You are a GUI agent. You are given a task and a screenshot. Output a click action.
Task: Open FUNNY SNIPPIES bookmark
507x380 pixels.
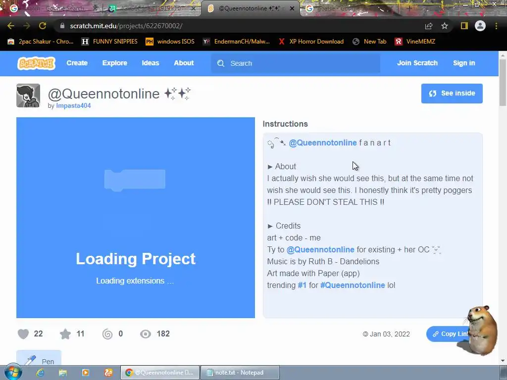[x=109, y=42]
